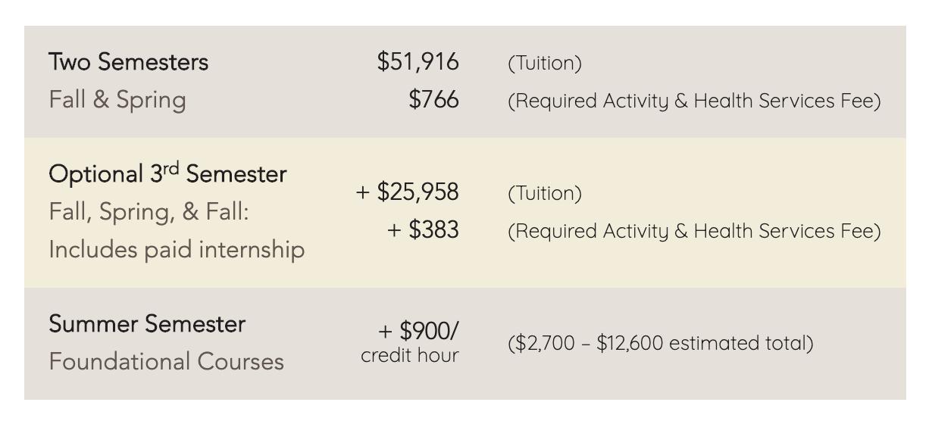Click the Includes paid internship line

(x=177, y=249)
